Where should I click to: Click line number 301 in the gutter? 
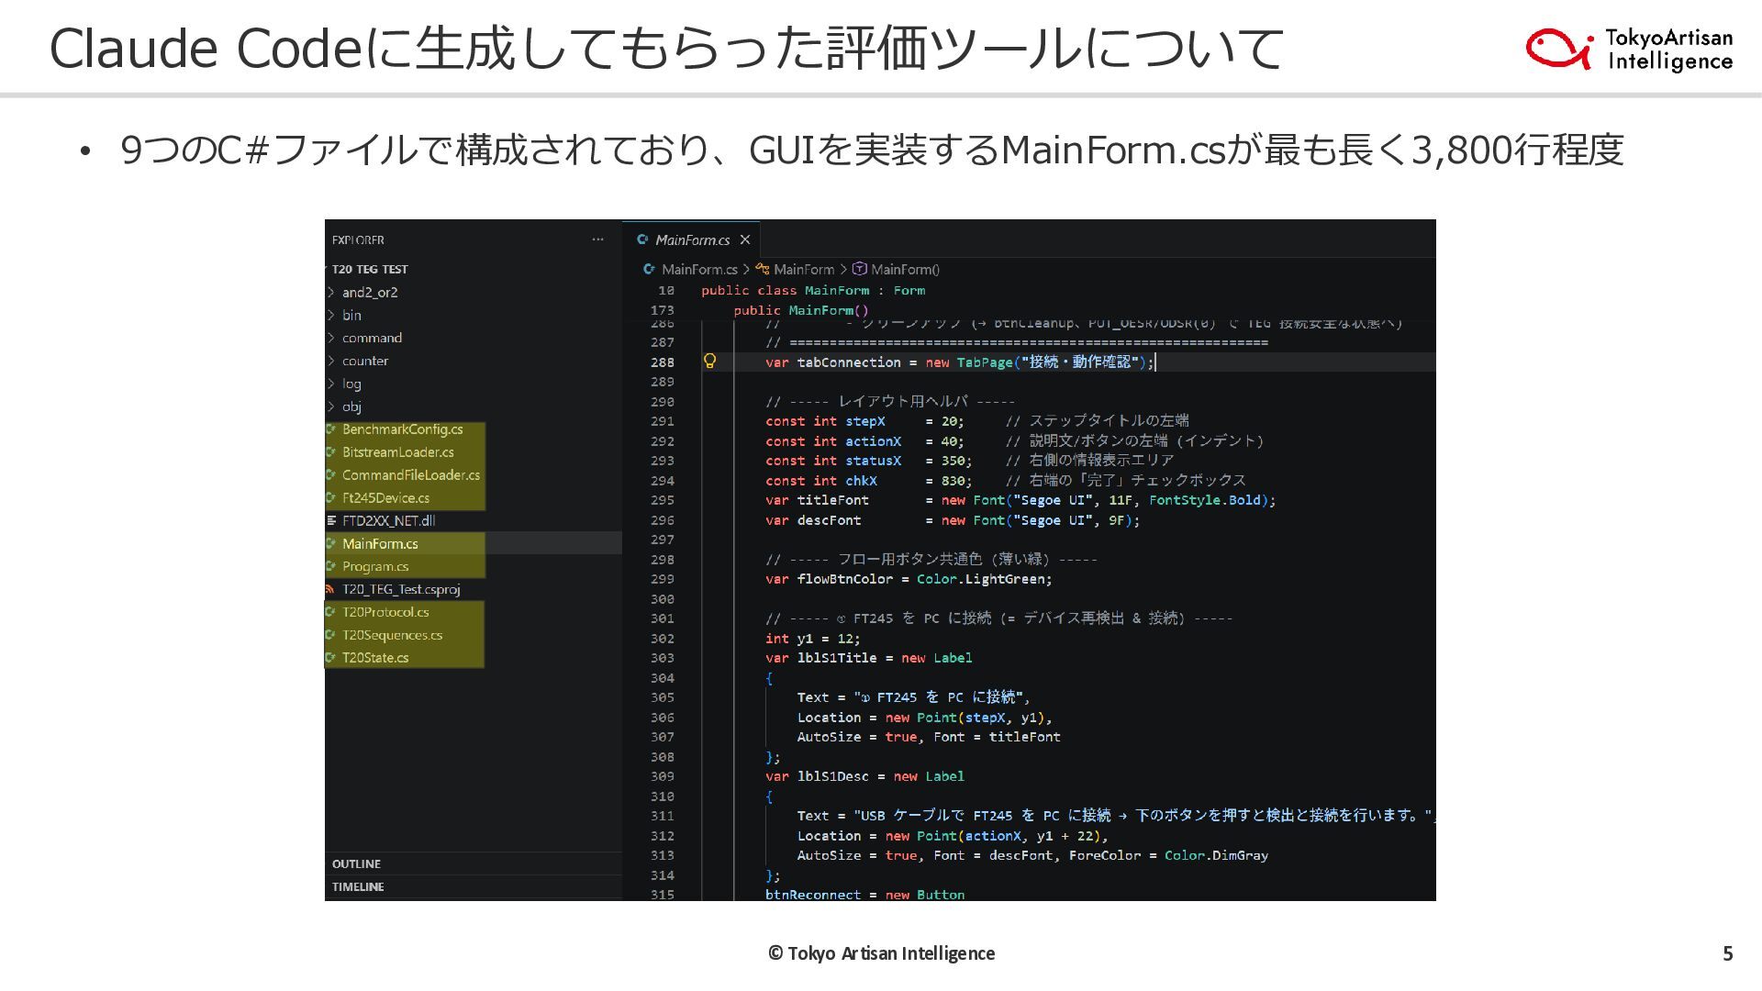tap(662, 618)
